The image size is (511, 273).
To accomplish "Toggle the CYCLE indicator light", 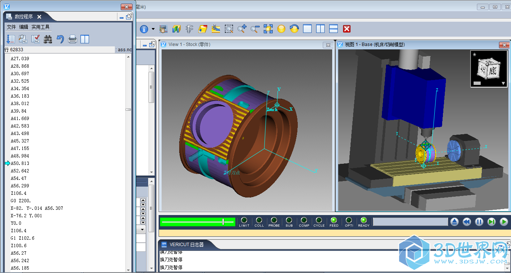I will pos(319,220).
